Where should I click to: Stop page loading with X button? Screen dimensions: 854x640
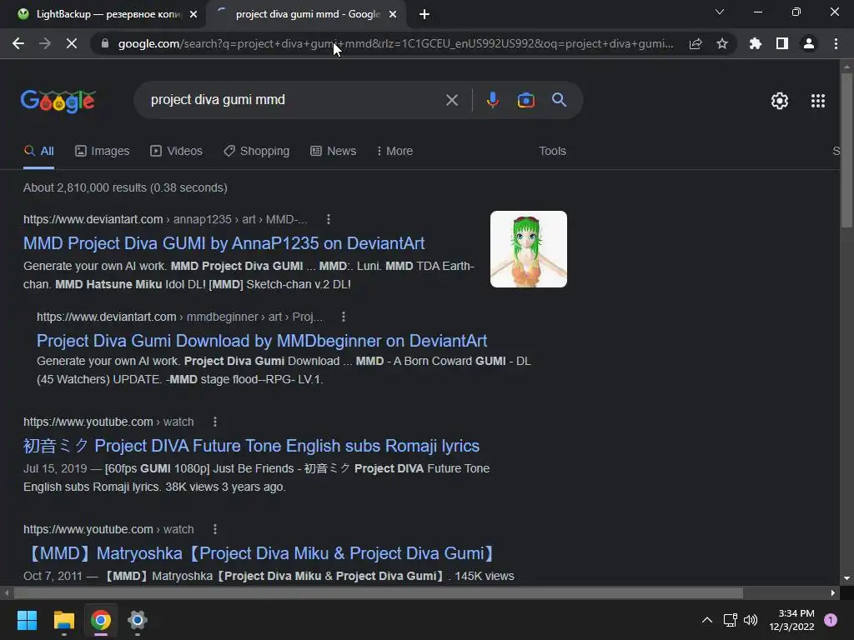point(72,43)
